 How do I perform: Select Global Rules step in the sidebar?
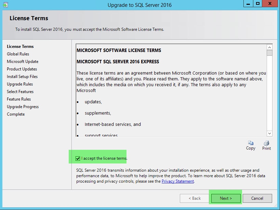coord(18,54)
